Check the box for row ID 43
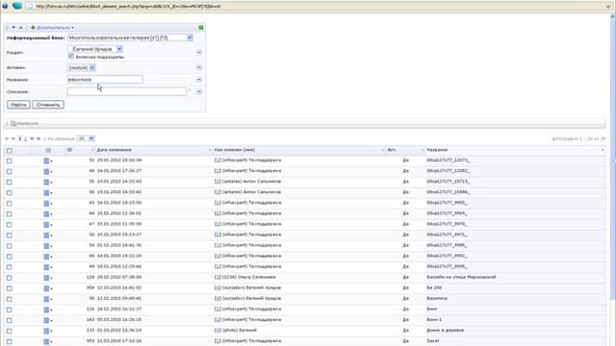 point(9,203)
